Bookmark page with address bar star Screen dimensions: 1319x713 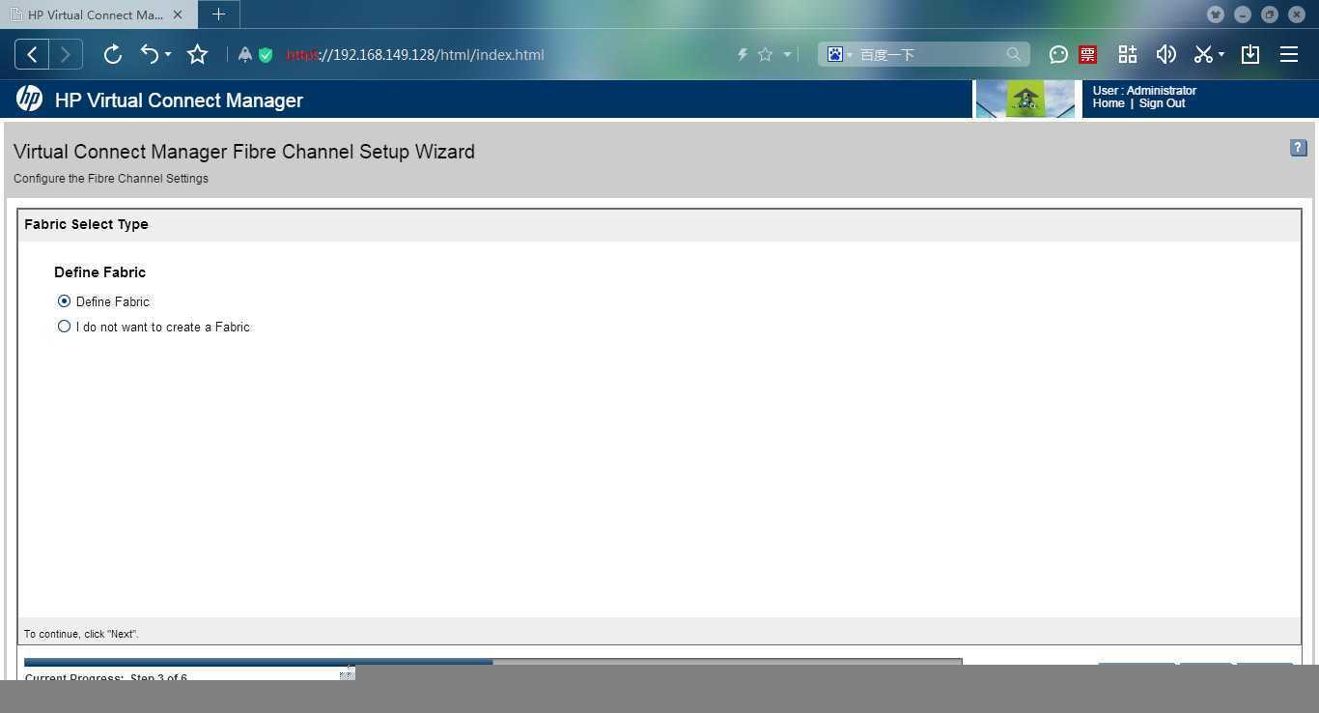(x=765, y=55)
